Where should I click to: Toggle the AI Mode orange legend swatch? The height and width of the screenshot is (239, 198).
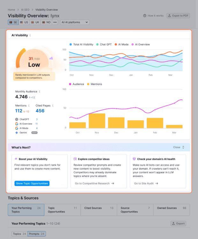point(116,44)
